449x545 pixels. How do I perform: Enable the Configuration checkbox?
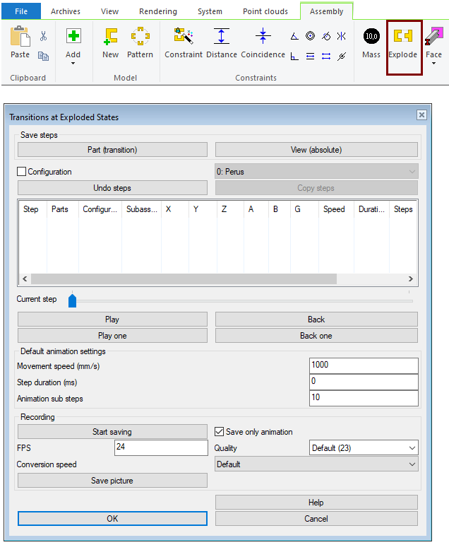[22, 172]
